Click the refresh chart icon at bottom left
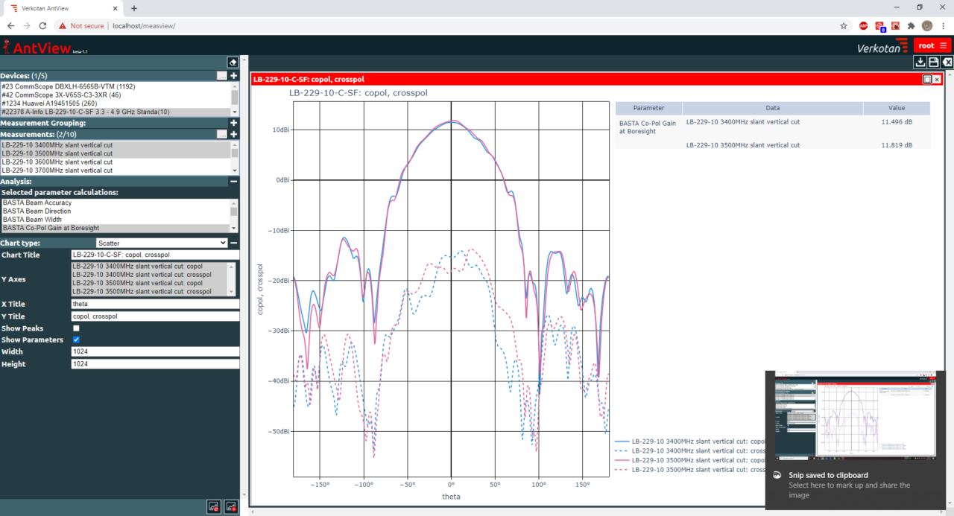The width and height of the screenshot is (954, 516). [214, 506]
